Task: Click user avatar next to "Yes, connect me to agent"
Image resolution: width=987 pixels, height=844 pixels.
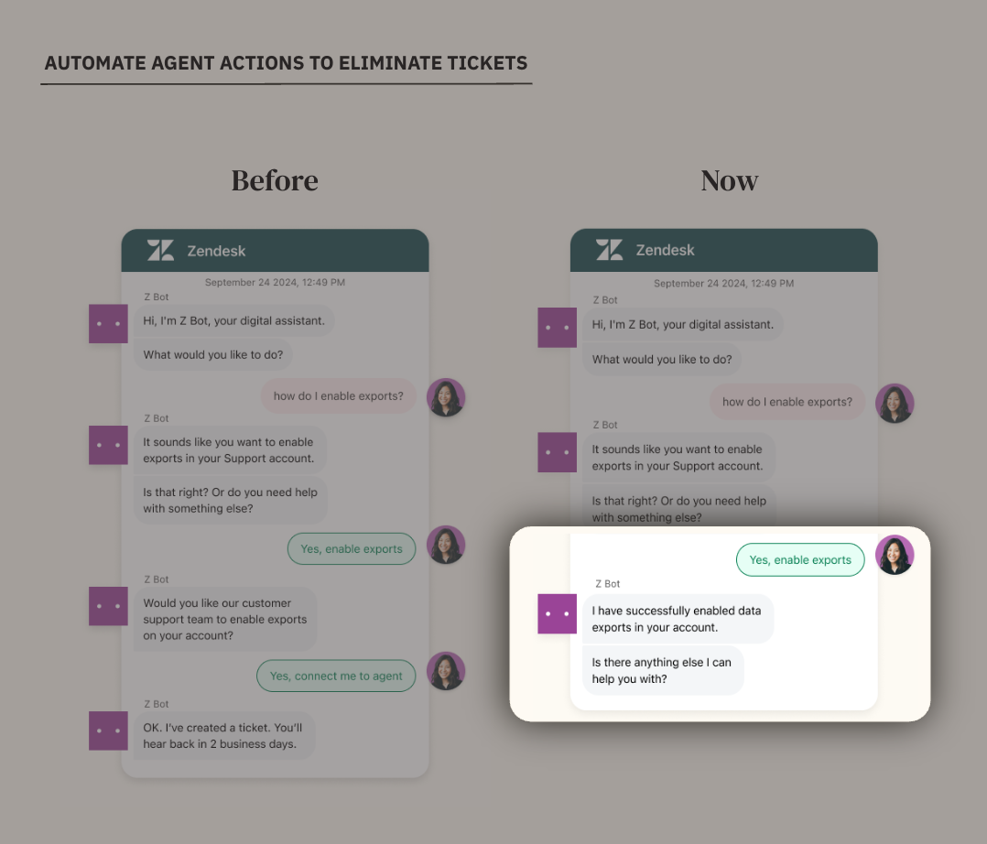Action: coord(446,671)
